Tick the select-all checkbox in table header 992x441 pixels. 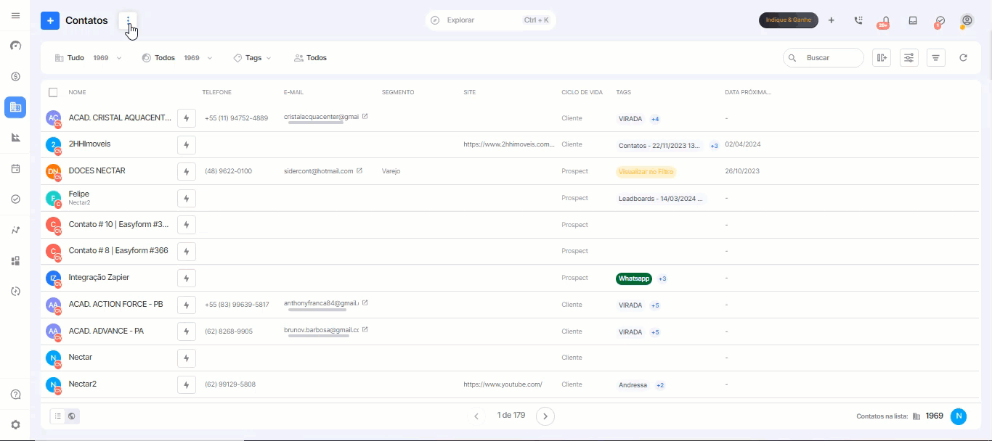53,92
